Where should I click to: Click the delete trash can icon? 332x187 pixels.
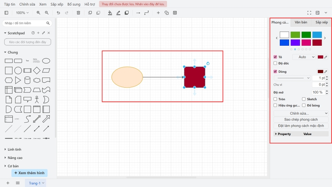coord(78,13)
